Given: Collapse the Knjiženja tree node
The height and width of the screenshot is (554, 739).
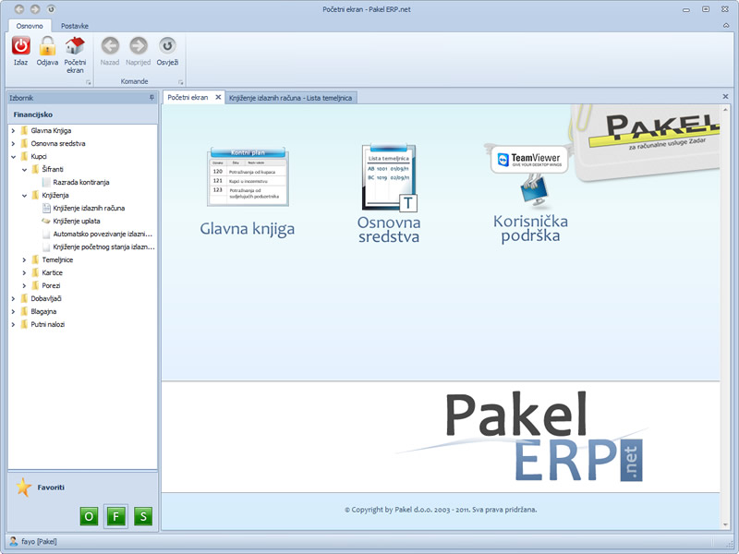Looking at the screenshot, I should (x=25, y=195).
